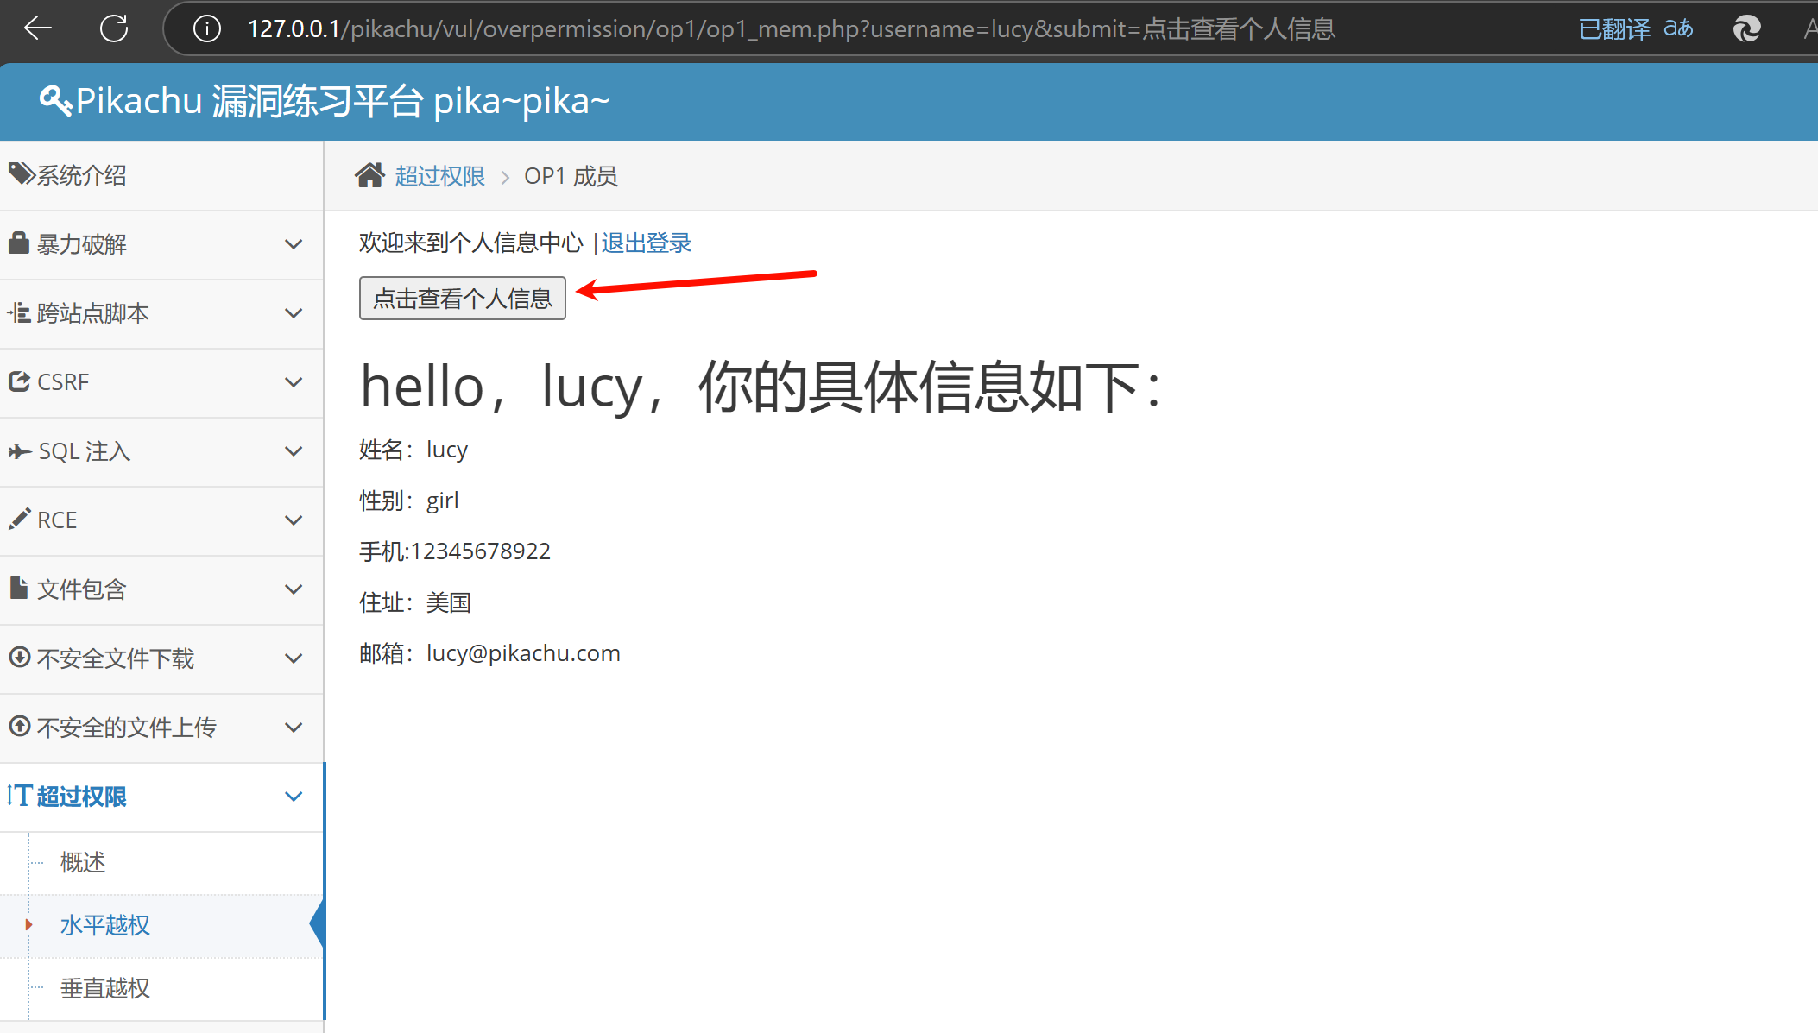Viewport: 1818px width, 1033px height.
Task: Click the phone number 12345678922
Action: click(x=481, y=551)
